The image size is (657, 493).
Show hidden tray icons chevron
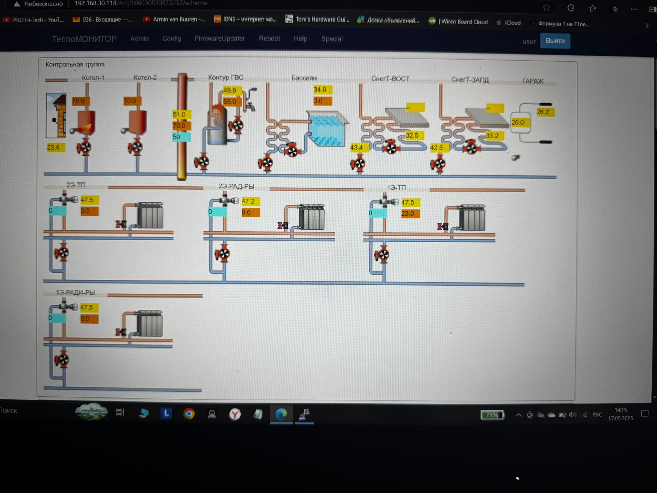[x=519, y=415]
